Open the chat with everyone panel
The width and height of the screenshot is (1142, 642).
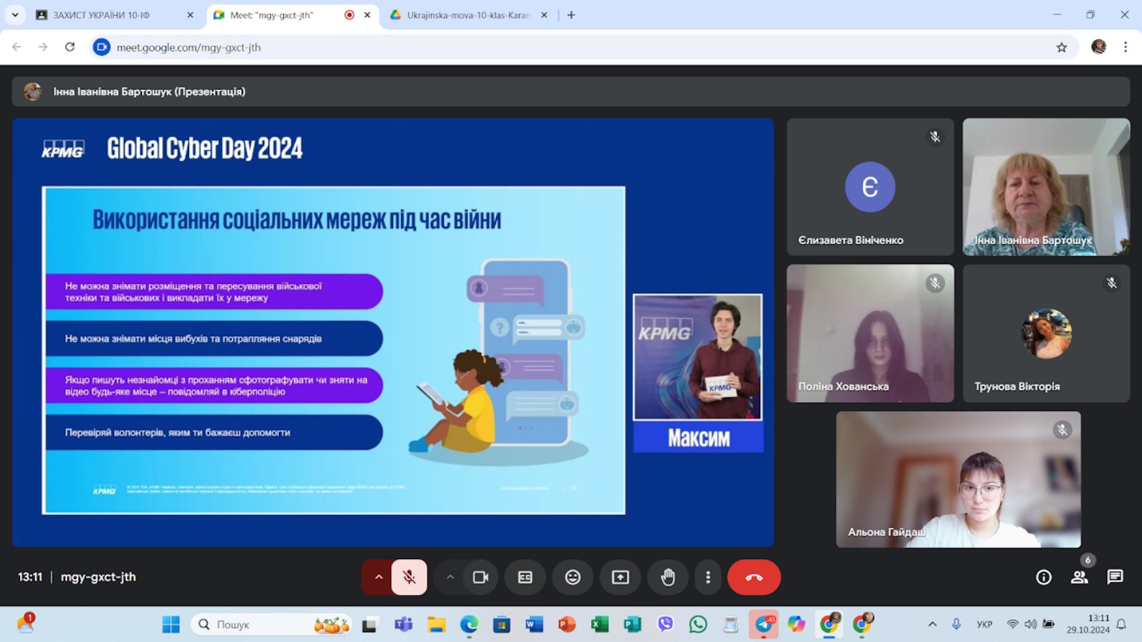coord(1115,577)
